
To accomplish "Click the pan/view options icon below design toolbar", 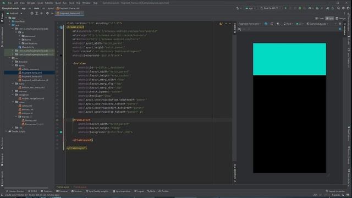I will (x=240, y=29).
